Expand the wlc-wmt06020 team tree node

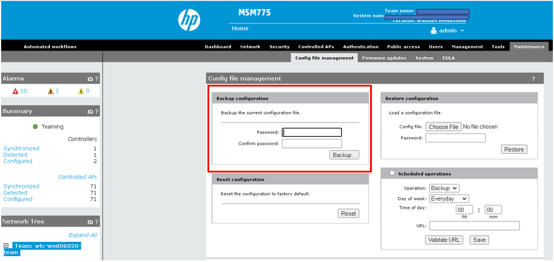click(x=6, y=246)
